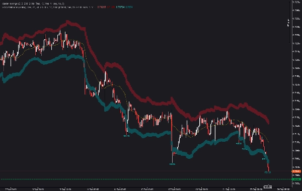The width and height of the screenshot is (302, 191).
Task: Click the teal signal label under lowest candle
Action: pos(268,172)
